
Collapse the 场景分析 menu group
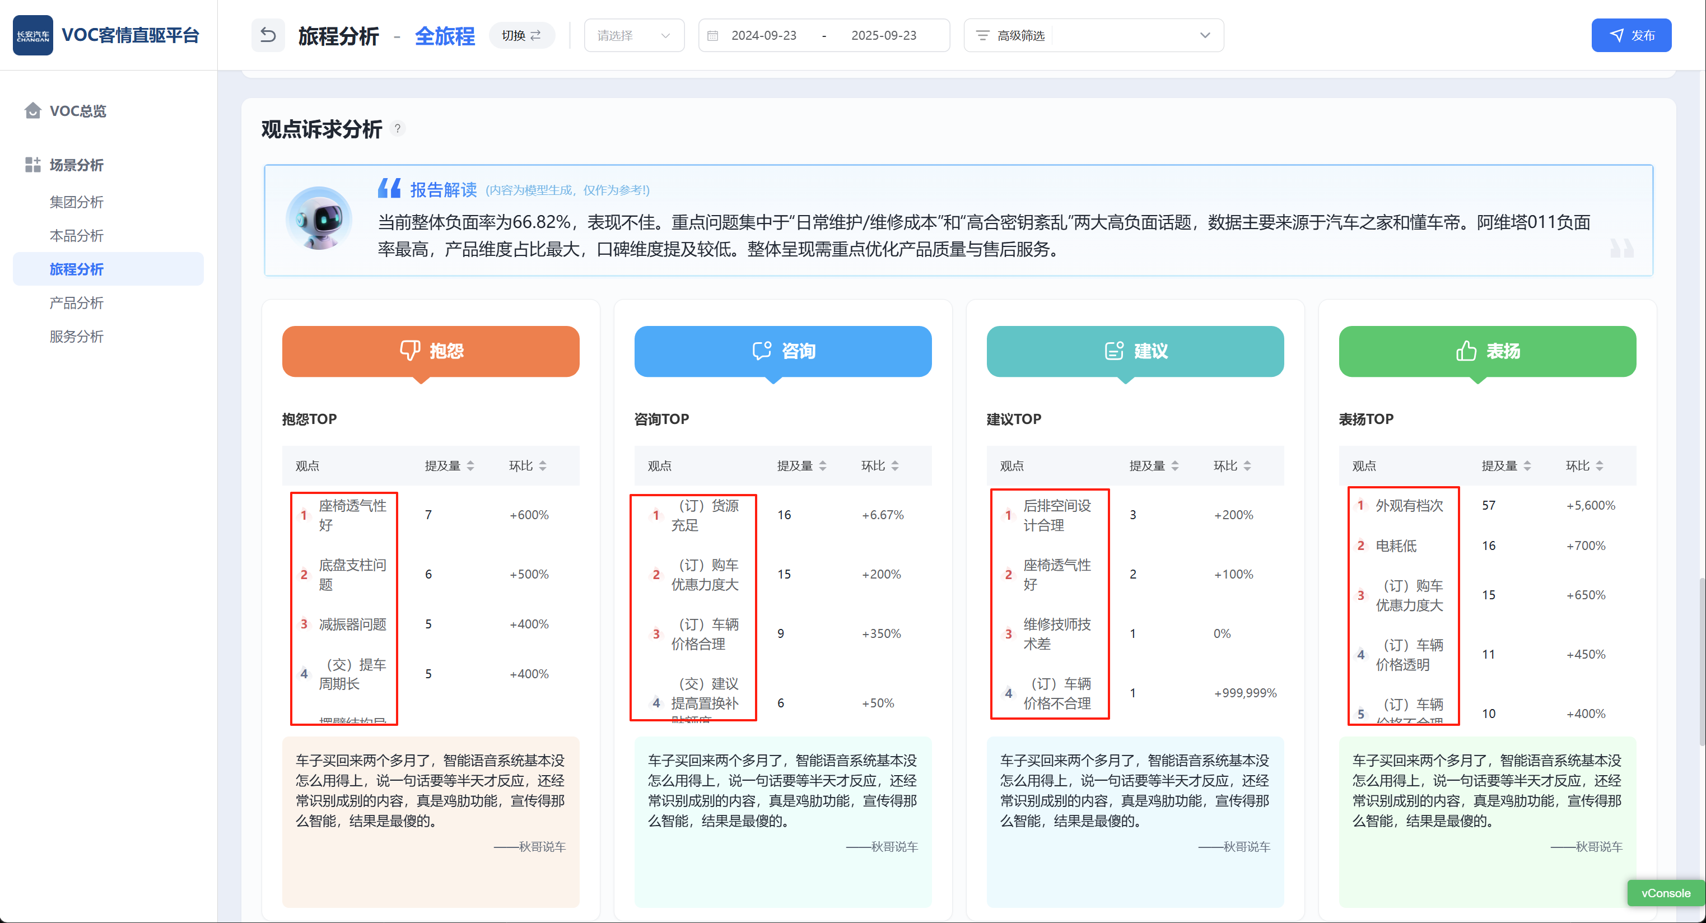pos(76,165)
